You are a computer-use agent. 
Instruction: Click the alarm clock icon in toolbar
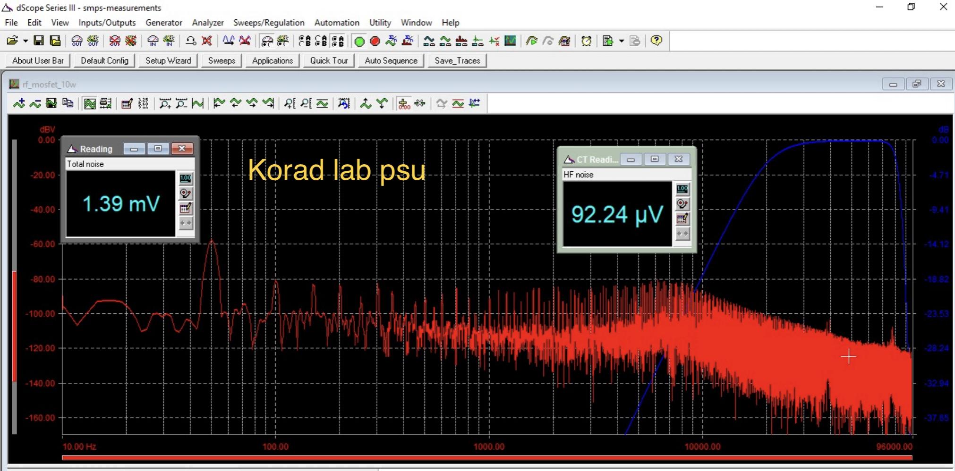click(x=587, y=41)
